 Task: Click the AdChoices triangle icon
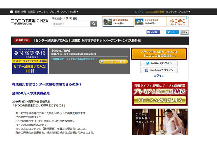pos(187,18)
